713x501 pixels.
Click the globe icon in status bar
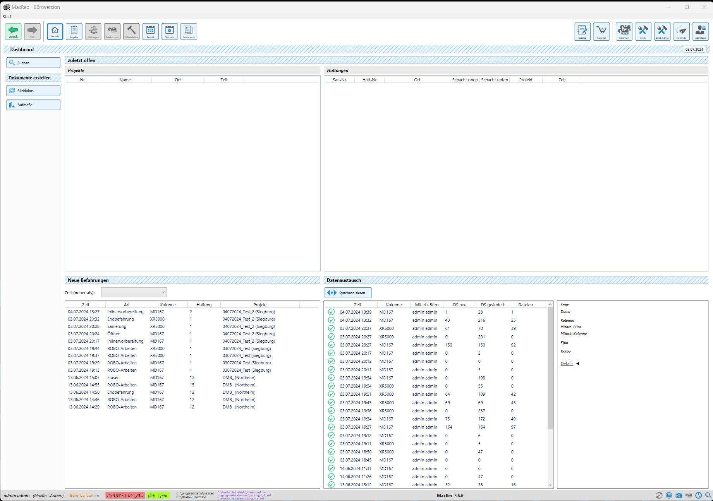(669, 495)
